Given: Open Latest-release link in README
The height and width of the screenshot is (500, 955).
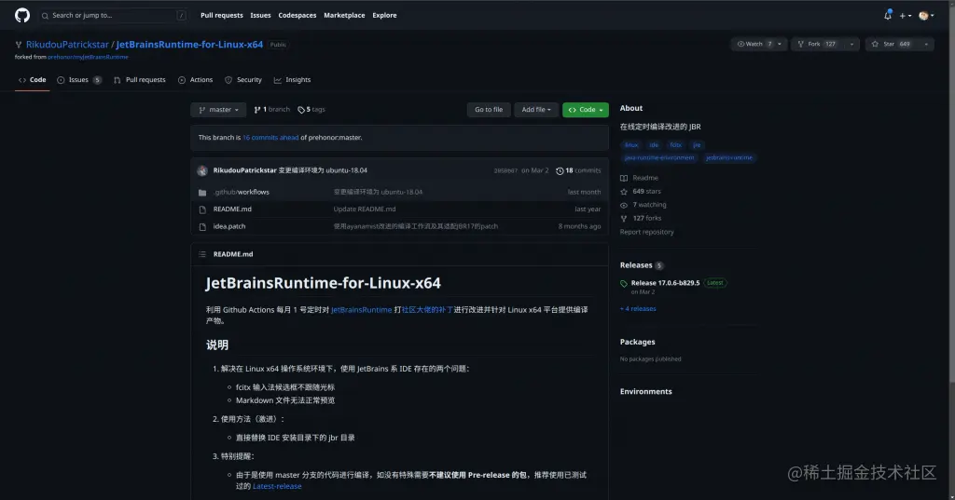Looking at the screenshot, I should pos(277,486).
